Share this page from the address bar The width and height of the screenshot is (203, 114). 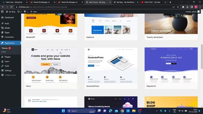coord(174,7)
